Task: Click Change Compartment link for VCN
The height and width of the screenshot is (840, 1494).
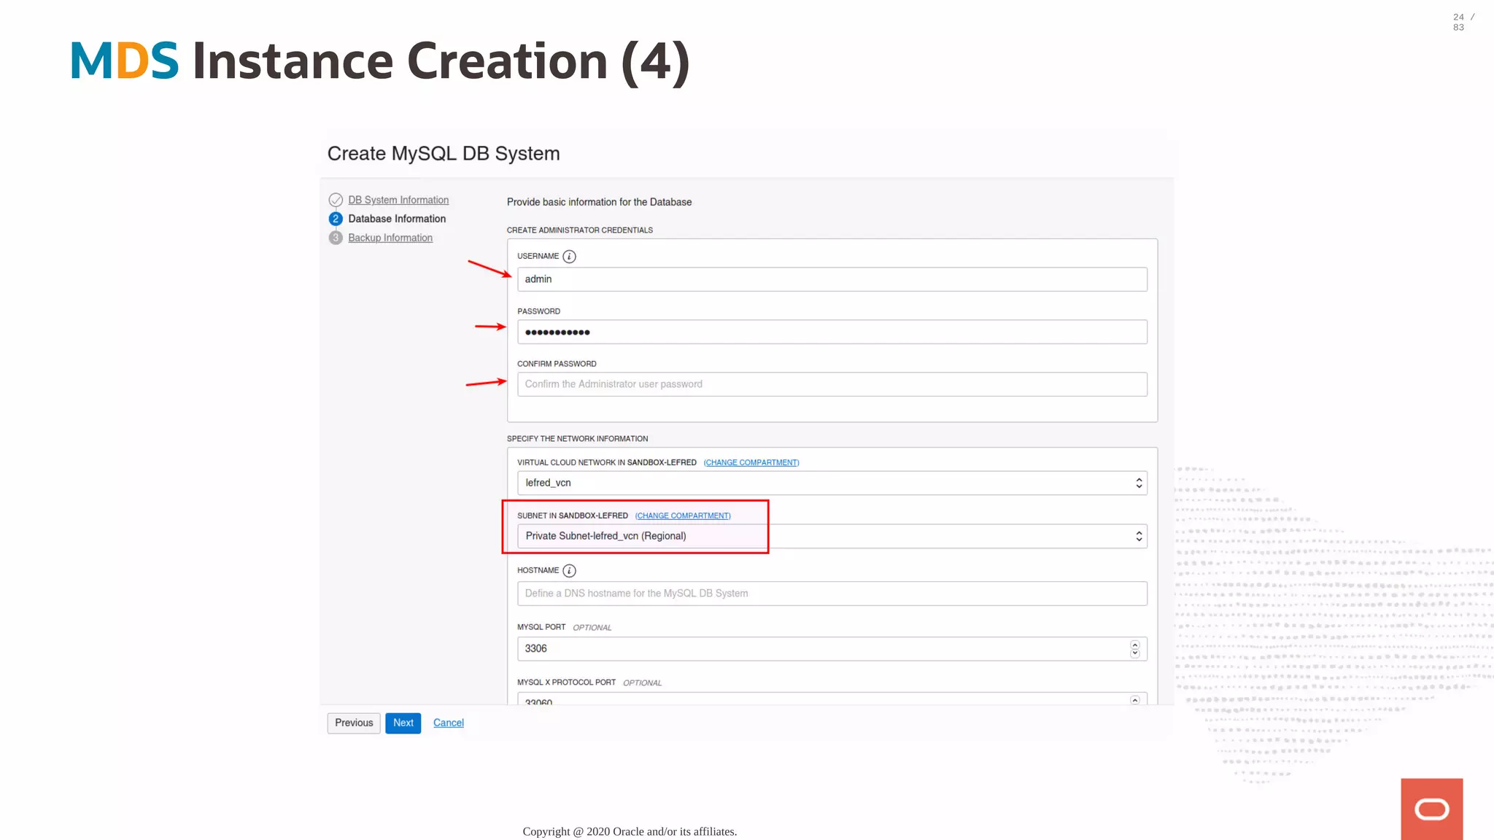Action: (x=751, y=462)
